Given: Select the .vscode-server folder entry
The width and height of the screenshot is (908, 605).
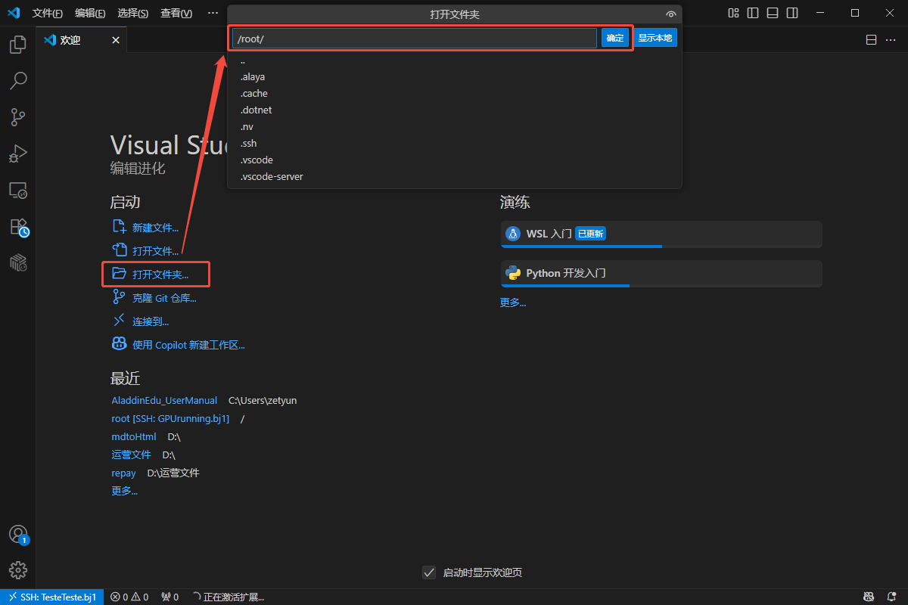Looking at the screenshot, I should [455, 177].
